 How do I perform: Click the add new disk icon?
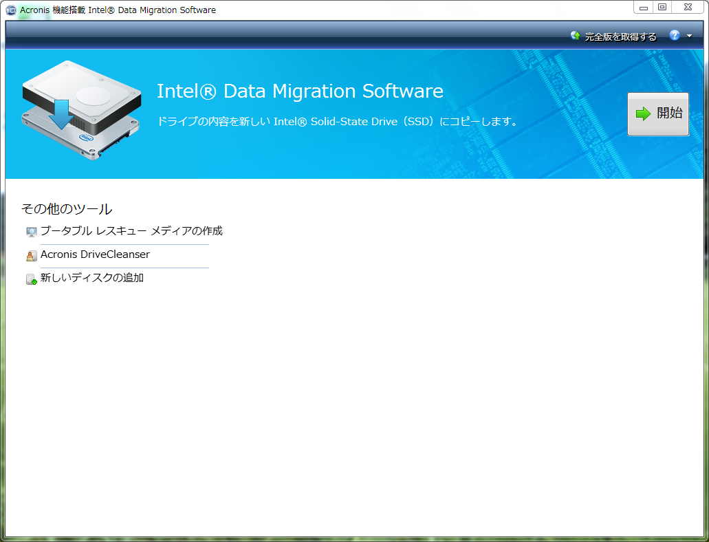[31, 279]
